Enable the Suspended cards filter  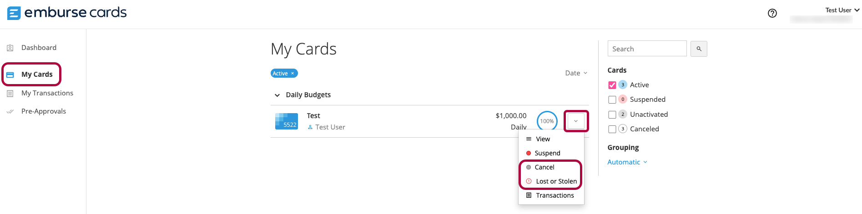point(612,100)
